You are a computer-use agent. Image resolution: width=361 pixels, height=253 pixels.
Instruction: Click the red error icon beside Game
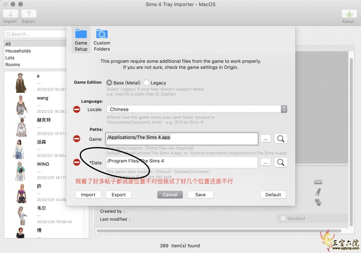tap(77, 139)
